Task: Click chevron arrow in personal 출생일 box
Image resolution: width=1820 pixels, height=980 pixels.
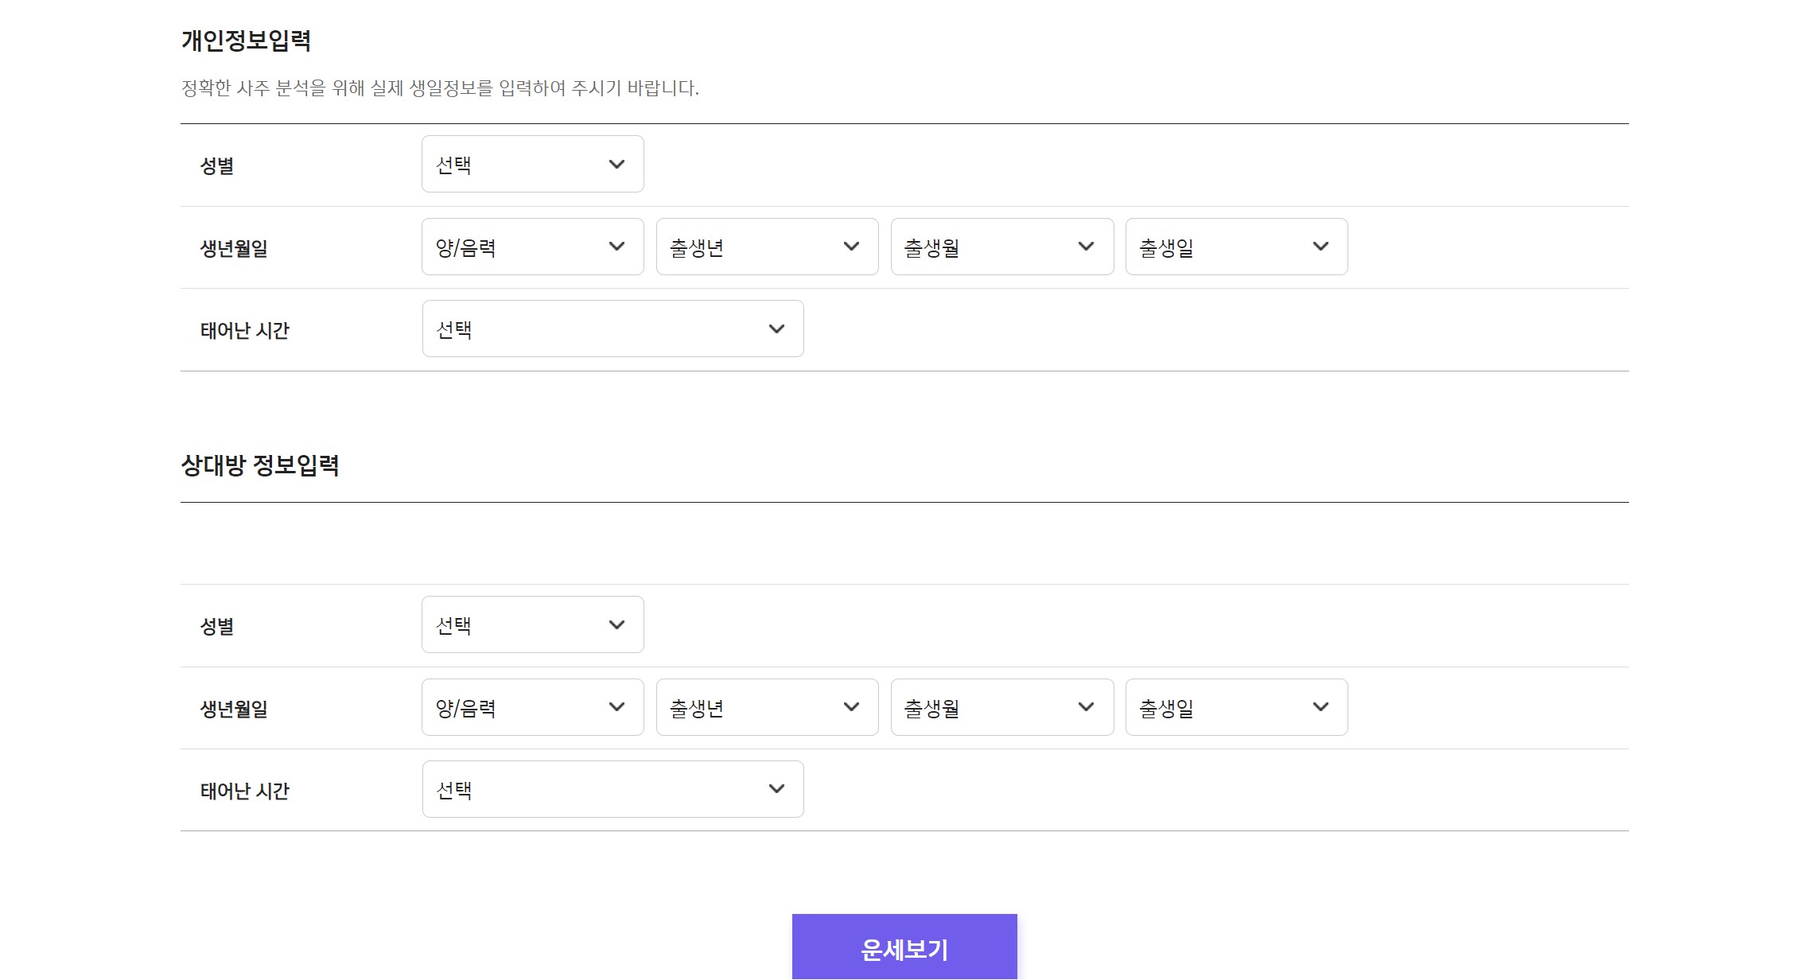Action: pos(1320,247)
